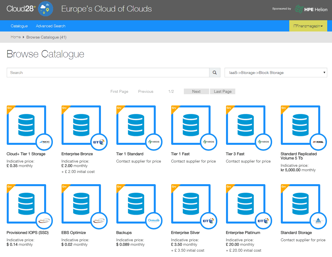Go to Home breadcrumb link
The width and height of the screenshot is (332, 257).
[16, 37]
